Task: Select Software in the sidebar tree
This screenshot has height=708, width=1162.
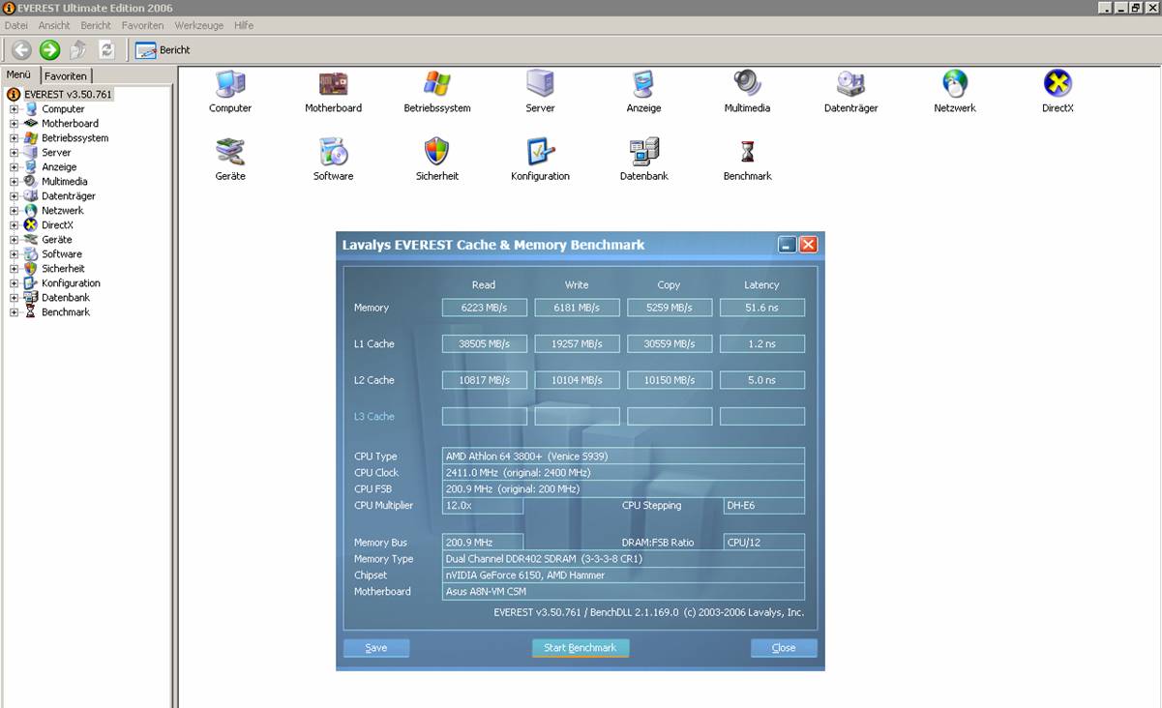Action: 62,254
